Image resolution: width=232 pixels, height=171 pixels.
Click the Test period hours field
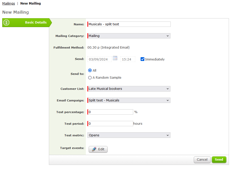click(x=110, y=123)
